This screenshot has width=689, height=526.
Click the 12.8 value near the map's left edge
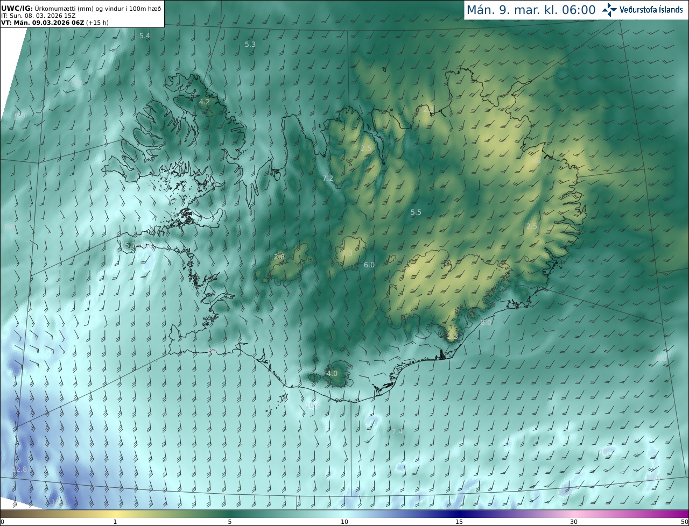[x=19, y=470]
